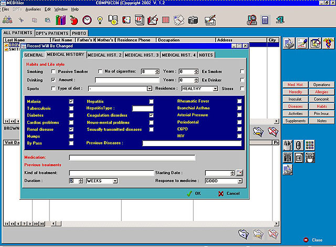Image resolution: width=336 pixels, height=247 pixels.
Task: Adjust Drinking Years spinner
Action: (196, 80)
